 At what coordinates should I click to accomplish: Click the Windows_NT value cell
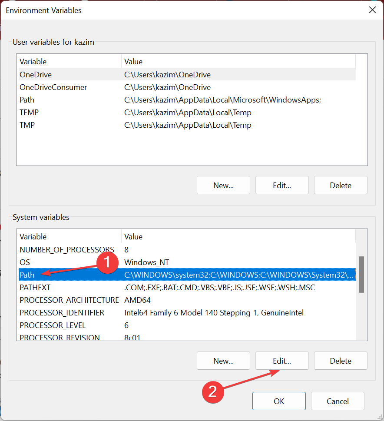[x=147, y=262]
